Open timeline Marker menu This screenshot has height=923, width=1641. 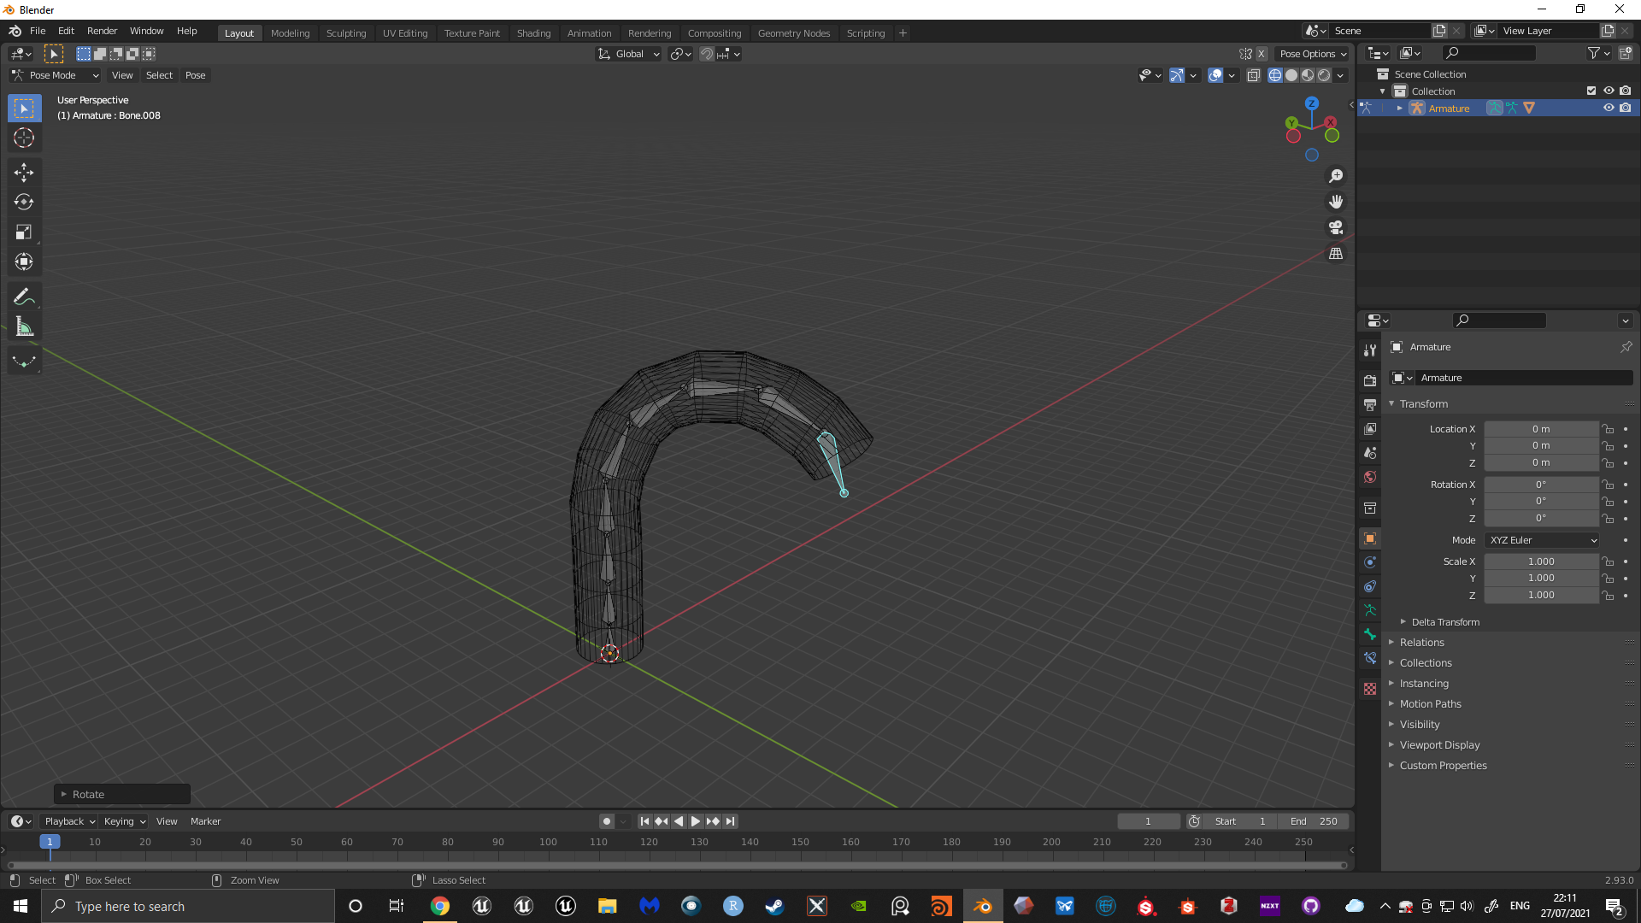205,821
